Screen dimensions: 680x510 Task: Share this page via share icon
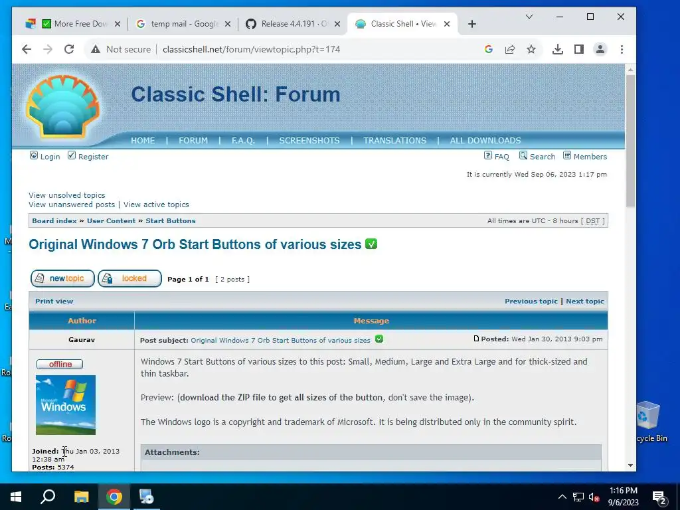[x=510, y=49]
